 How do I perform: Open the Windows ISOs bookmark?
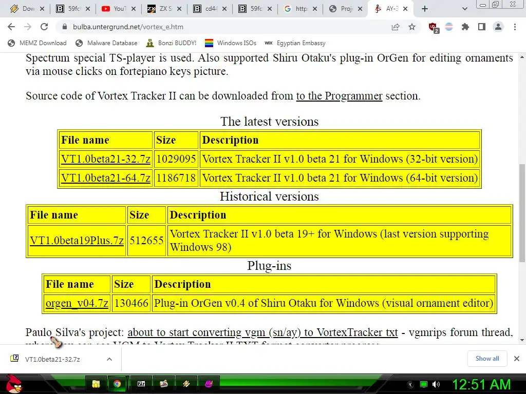pos(231,43)
